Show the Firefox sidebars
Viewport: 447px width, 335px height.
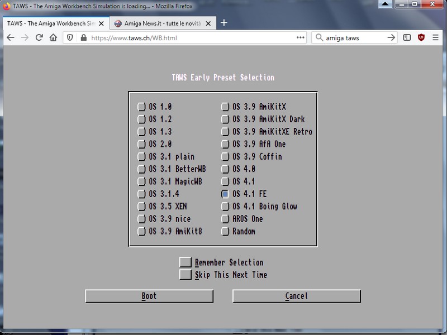[407, 38]
